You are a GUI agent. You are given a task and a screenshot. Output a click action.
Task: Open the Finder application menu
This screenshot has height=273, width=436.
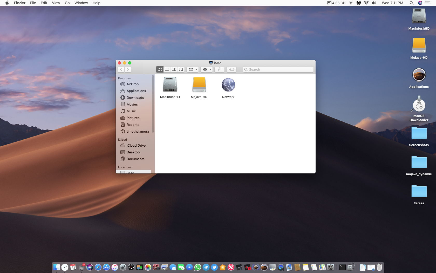coord(20,3)
